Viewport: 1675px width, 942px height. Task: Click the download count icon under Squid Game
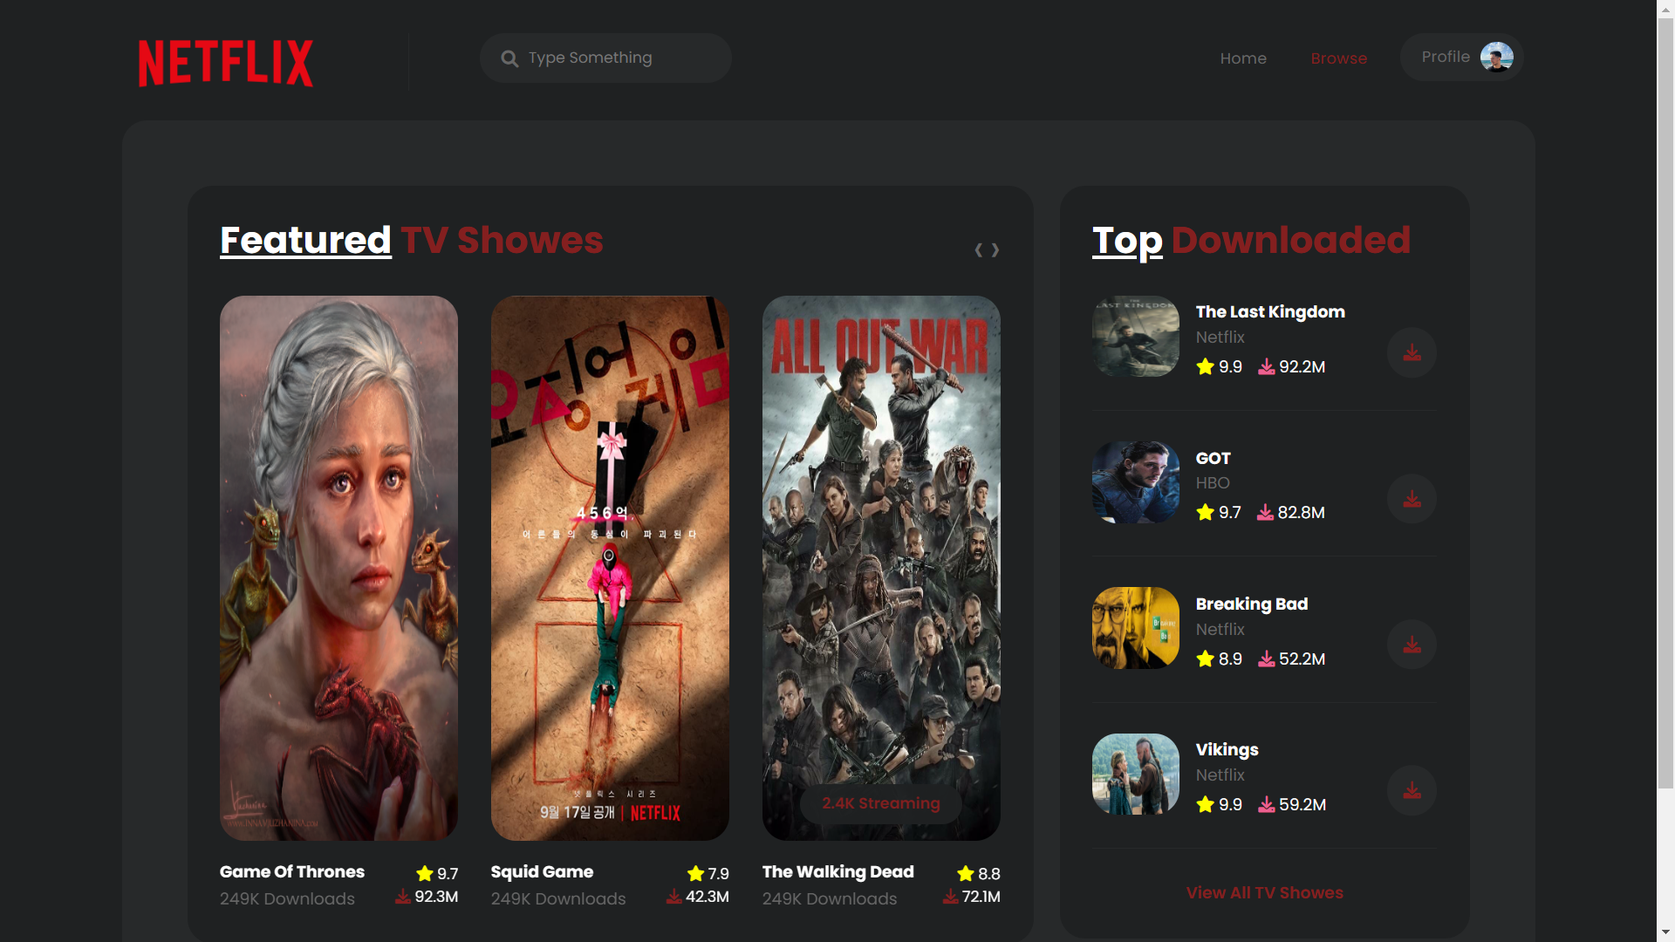coord(673,896)
